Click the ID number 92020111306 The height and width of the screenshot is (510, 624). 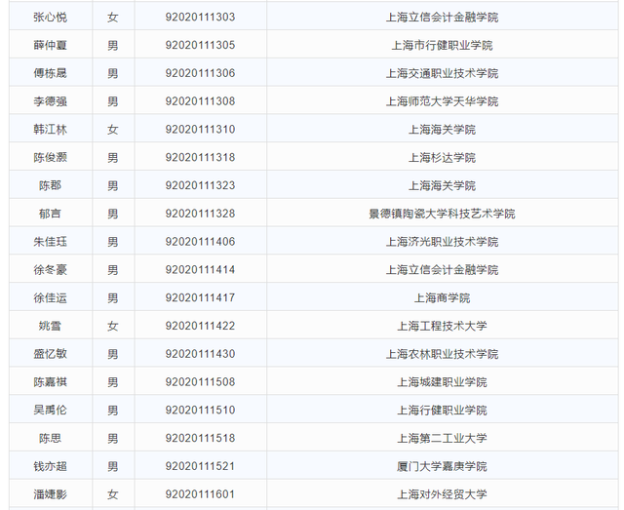point(200,73)
